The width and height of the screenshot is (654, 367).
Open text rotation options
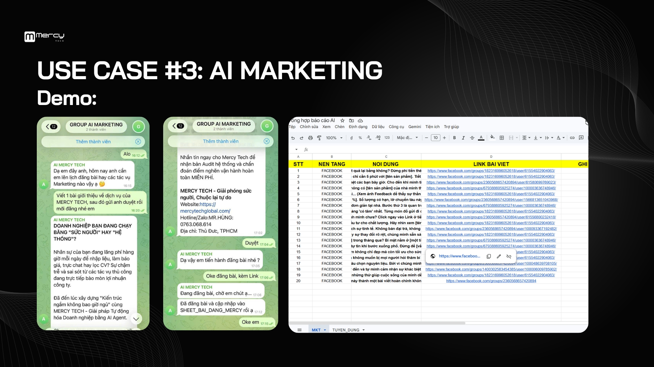(560, 138)
